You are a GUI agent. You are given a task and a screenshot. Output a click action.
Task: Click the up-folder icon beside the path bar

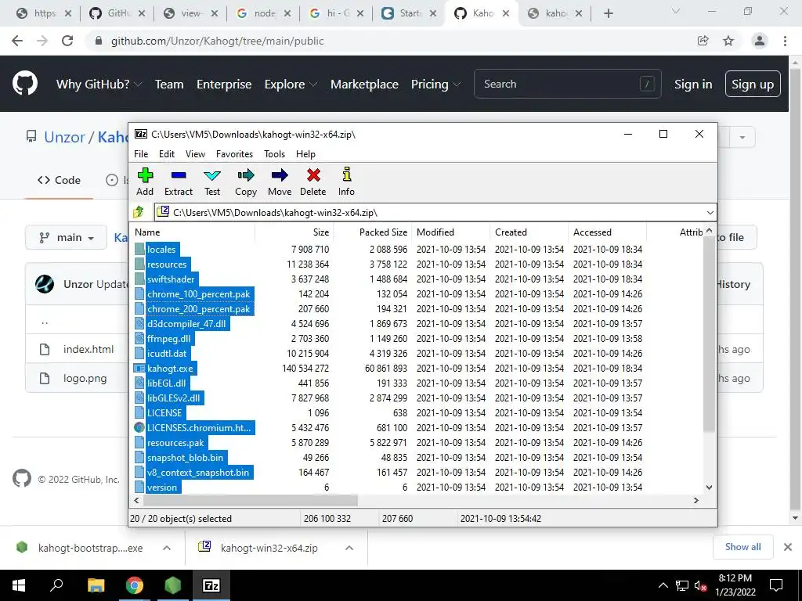coord(139,212)
